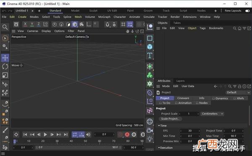Toggle loop playback mode button

(75, 135)
